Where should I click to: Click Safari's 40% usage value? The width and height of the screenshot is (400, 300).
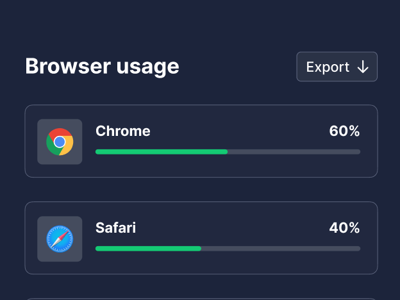344,228
